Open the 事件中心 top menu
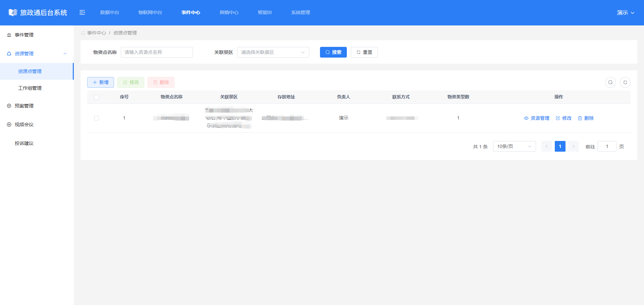 pos(191,12)
